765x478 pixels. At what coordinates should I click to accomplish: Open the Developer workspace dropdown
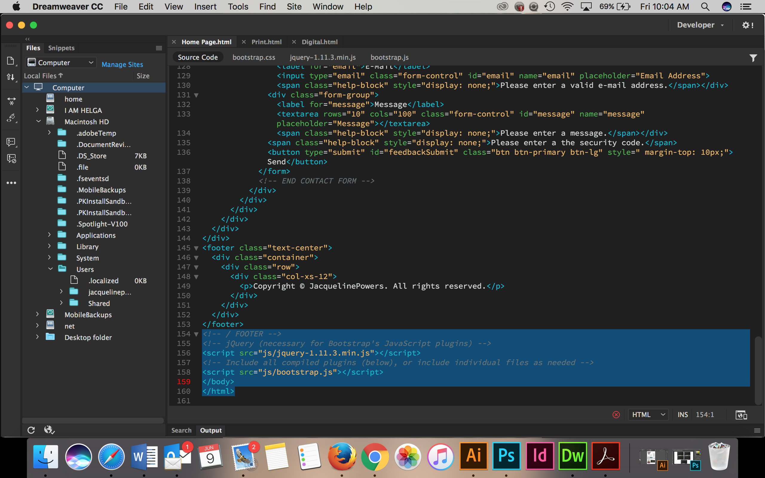pyautogui.click(x=700, y=25)
